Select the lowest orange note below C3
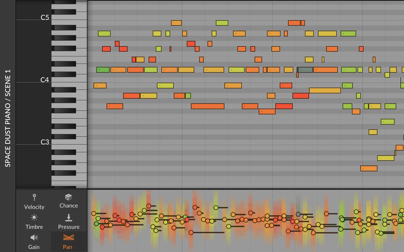Image resolution: width=404 pixels, height=252 pixels. [x=369, y=169]
